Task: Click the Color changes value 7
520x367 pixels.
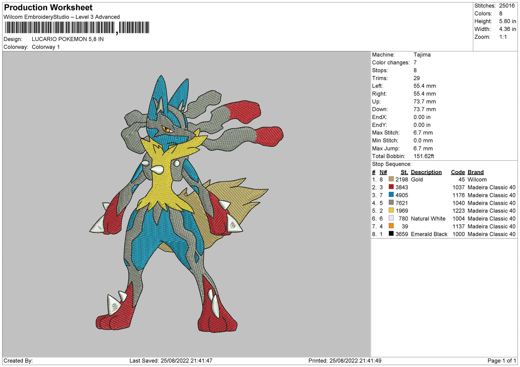Action: tap(415, 63)
